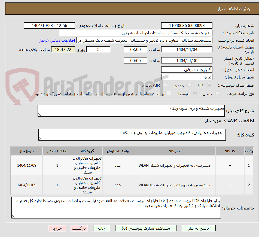Viewport: 259px width, 237px height.
Task: Click row 2 unit عدد cell
Action: 118,185
